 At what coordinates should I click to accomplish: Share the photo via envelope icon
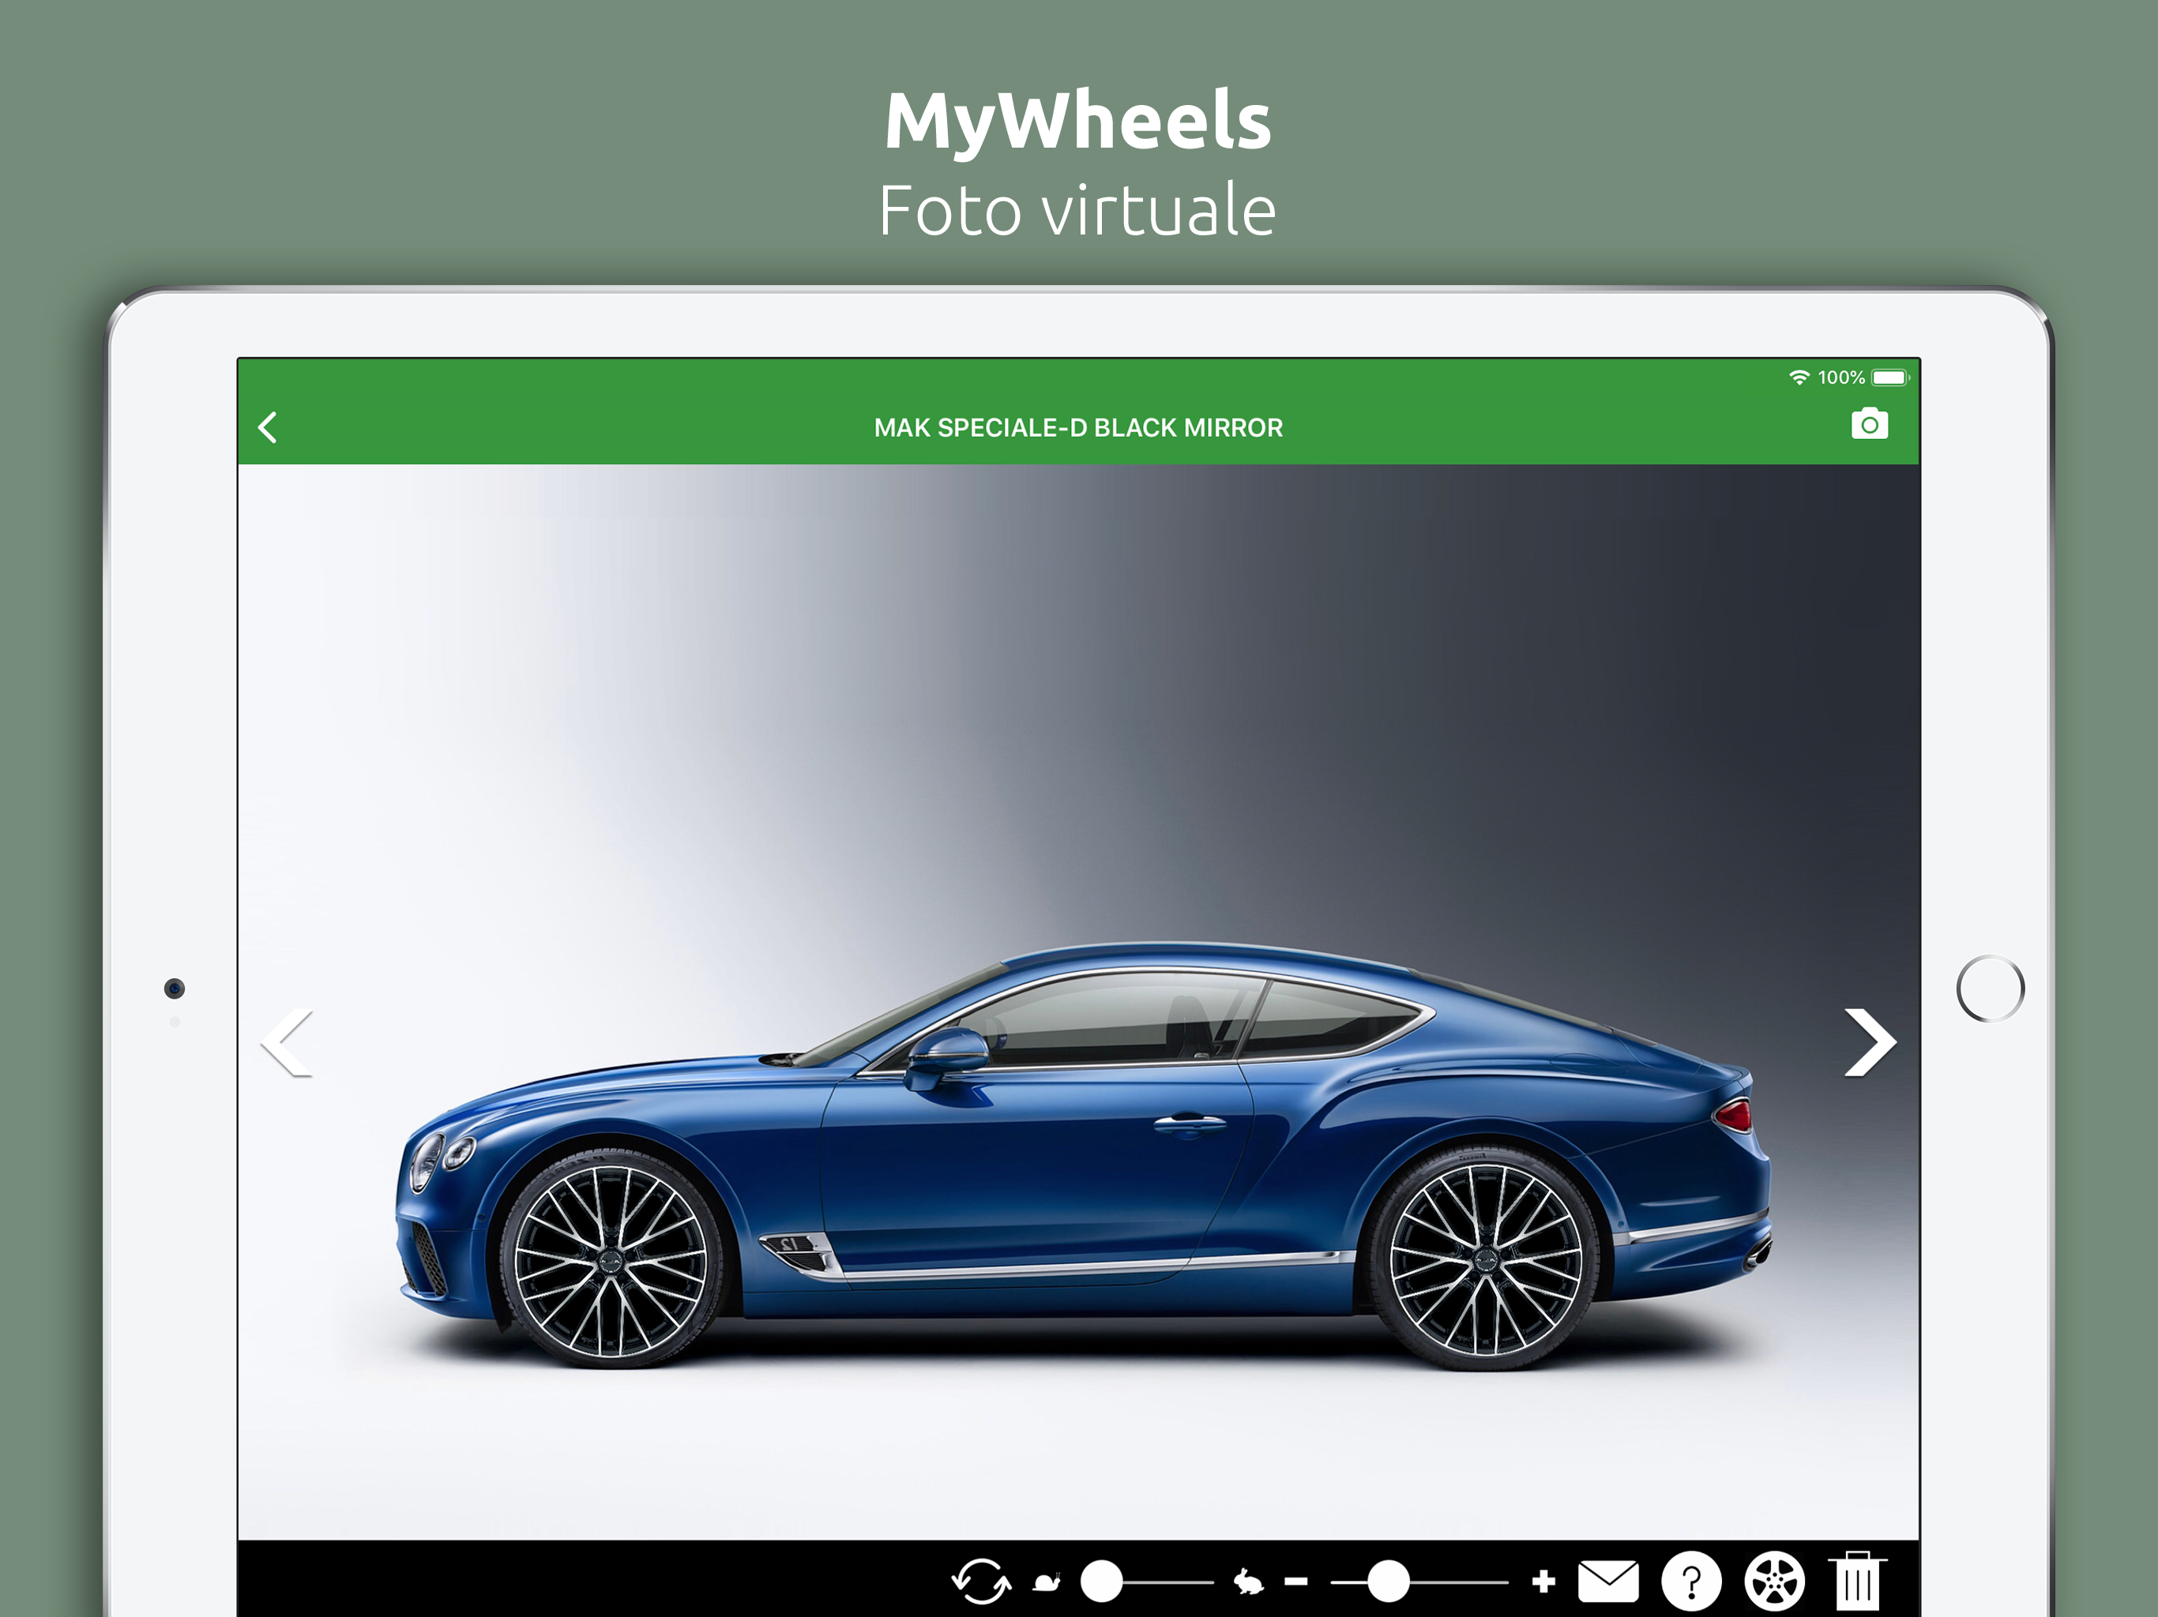tap(1609, 1581)
